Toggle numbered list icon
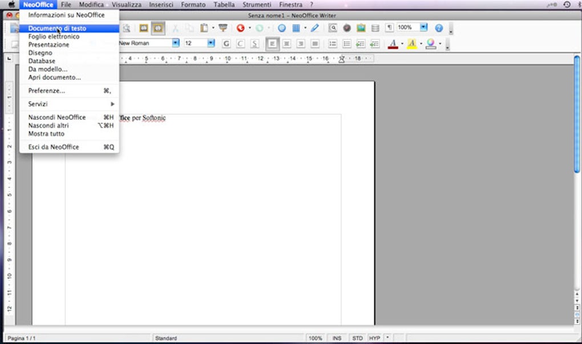This screenshot has height=344, width=582. click(x=333, y=44)
